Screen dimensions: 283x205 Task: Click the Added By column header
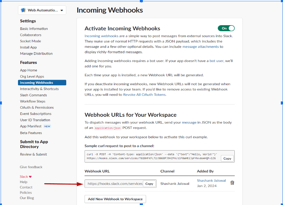click(205, 171)
